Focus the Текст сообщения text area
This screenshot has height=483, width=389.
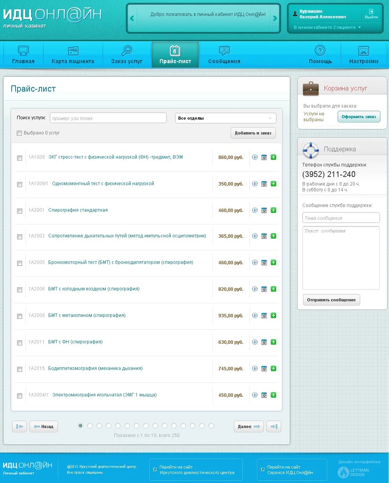click(341, 258)
